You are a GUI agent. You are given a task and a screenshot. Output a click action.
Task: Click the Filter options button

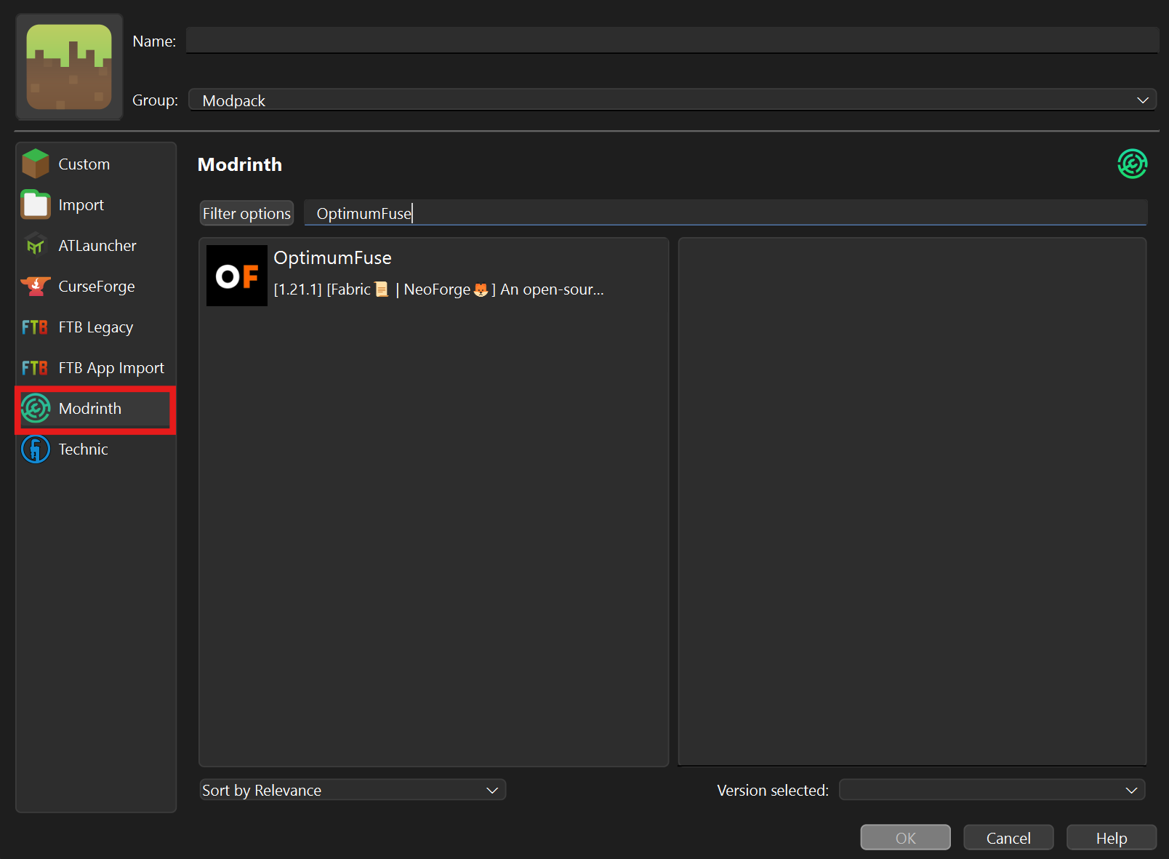click(246, 213)
